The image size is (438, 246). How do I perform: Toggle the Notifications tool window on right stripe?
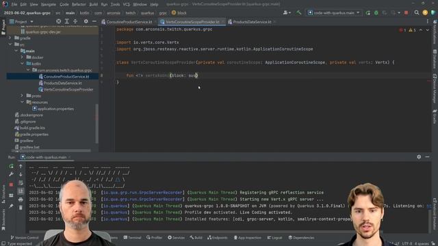(435, 32)
